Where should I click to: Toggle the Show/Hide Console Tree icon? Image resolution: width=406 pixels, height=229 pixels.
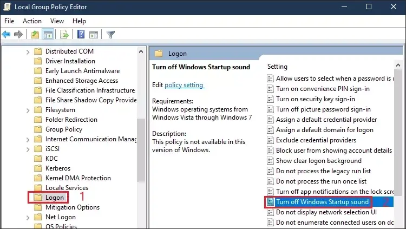(48, 34)
